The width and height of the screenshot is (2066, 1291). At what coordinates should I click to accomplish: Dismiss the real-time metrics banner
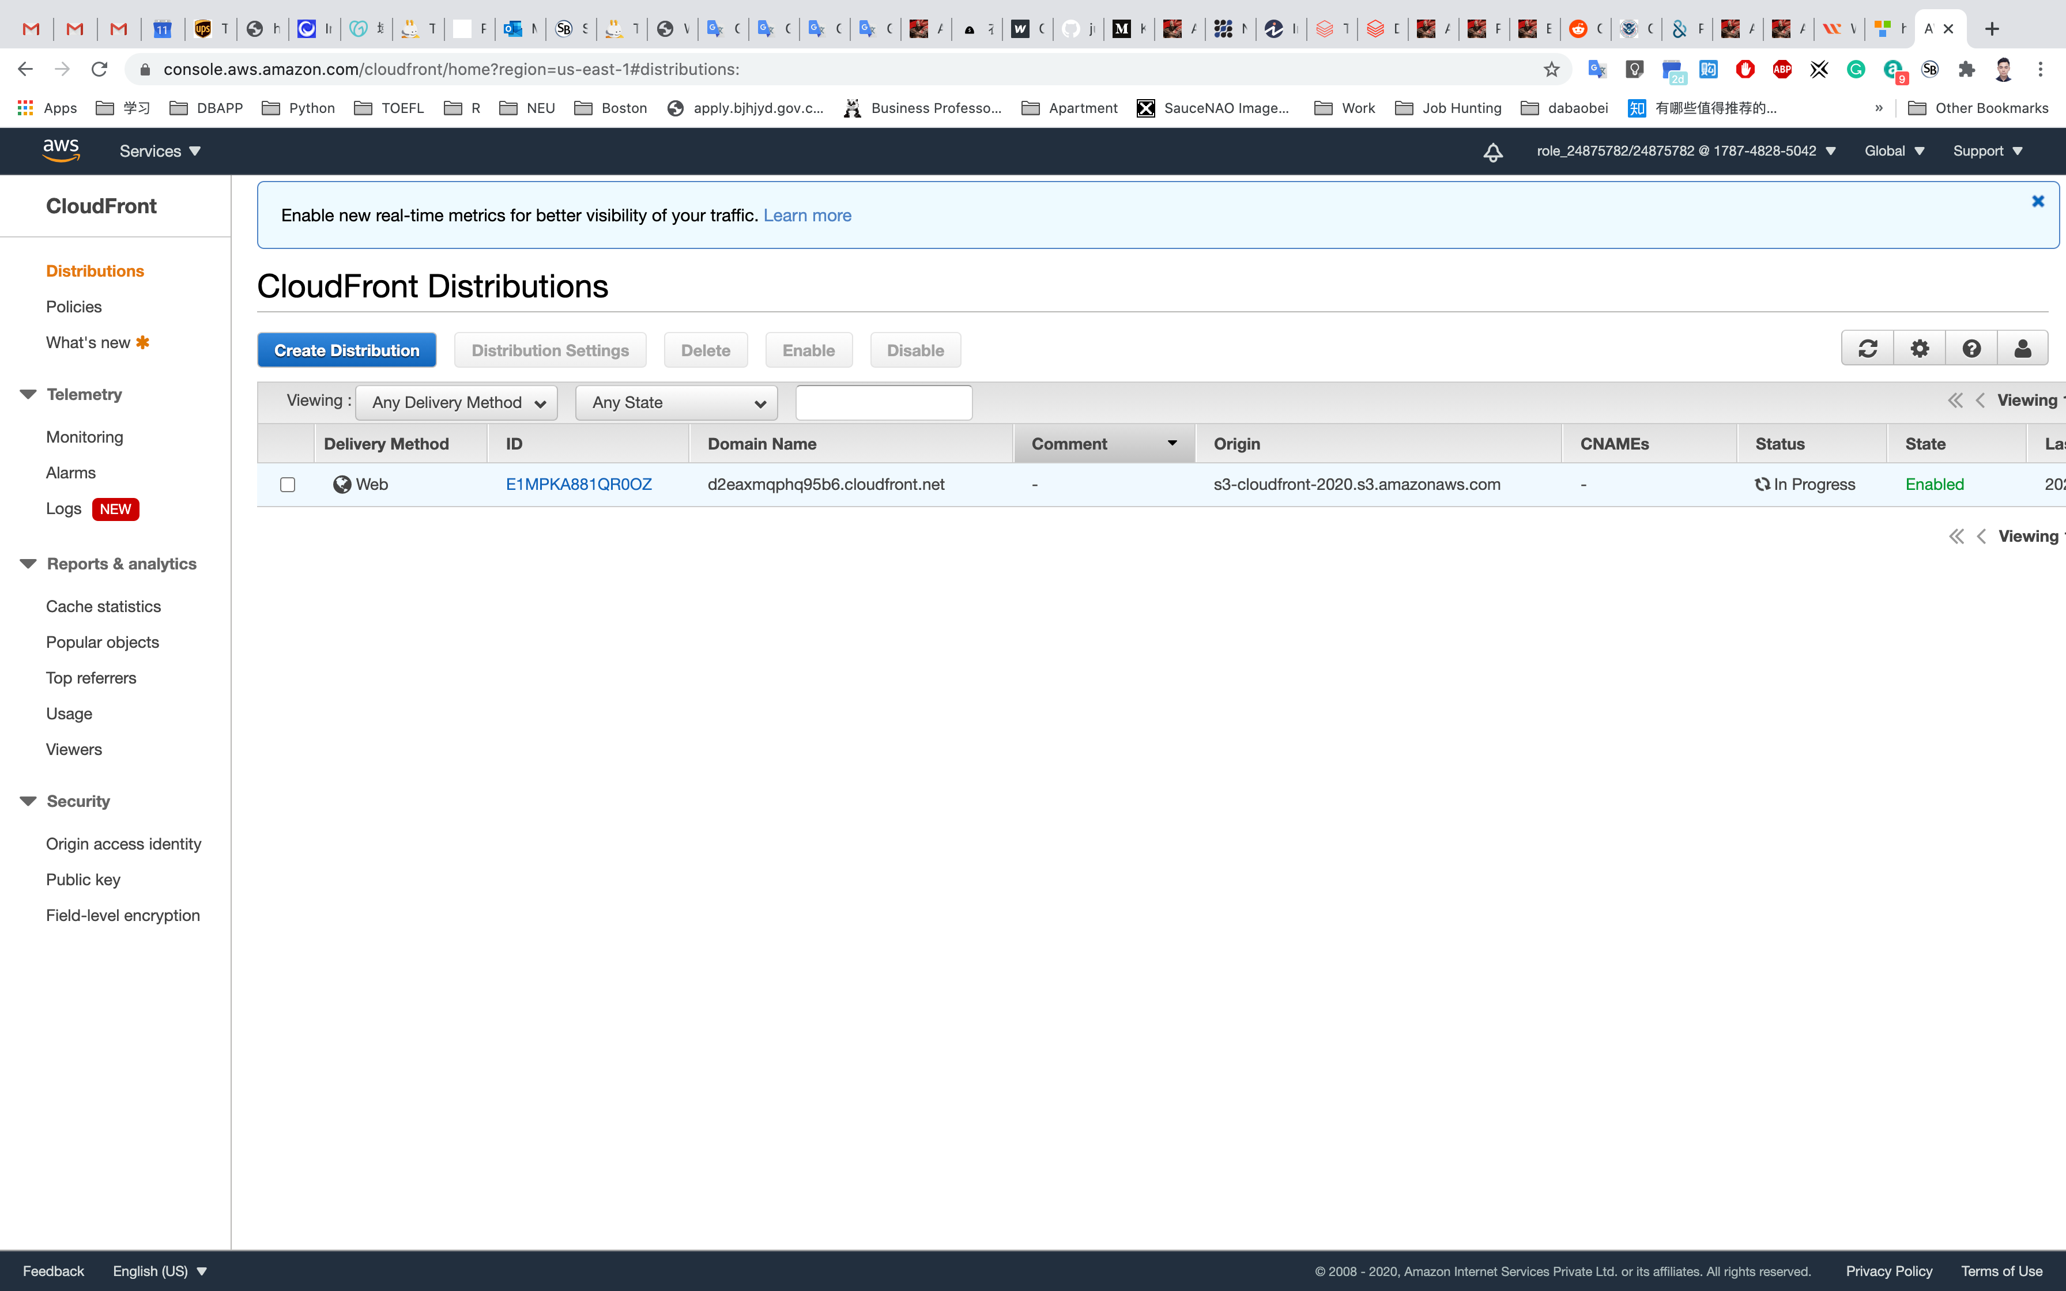pos(2038,202)
